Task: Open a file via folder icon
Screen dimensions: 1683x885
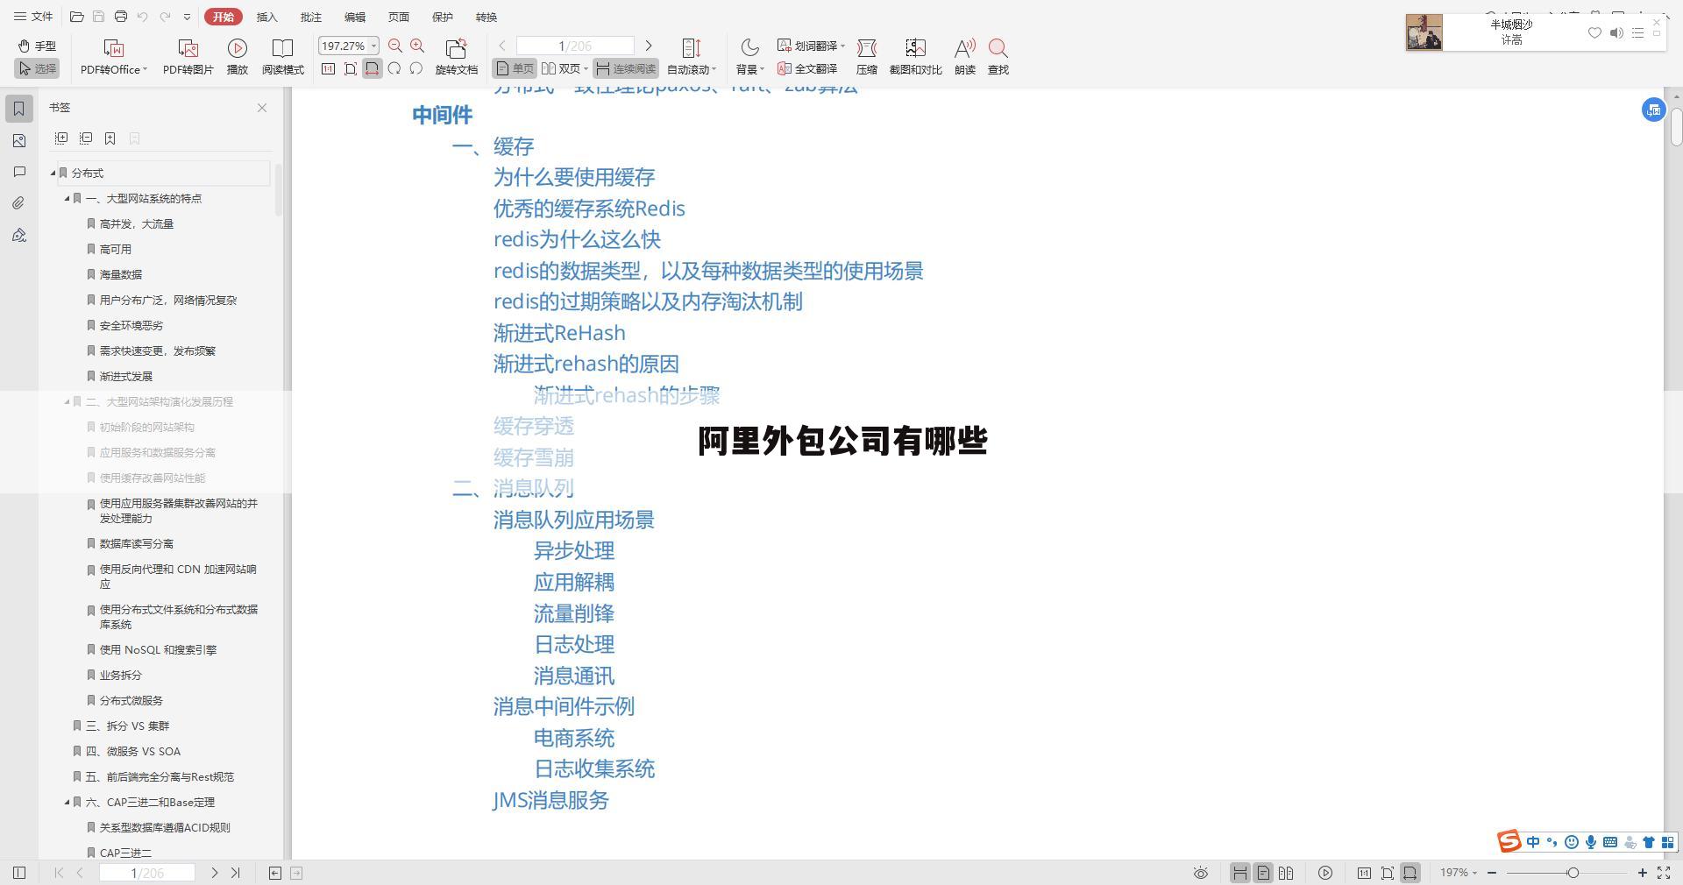Action: click(x=77, y=17)
